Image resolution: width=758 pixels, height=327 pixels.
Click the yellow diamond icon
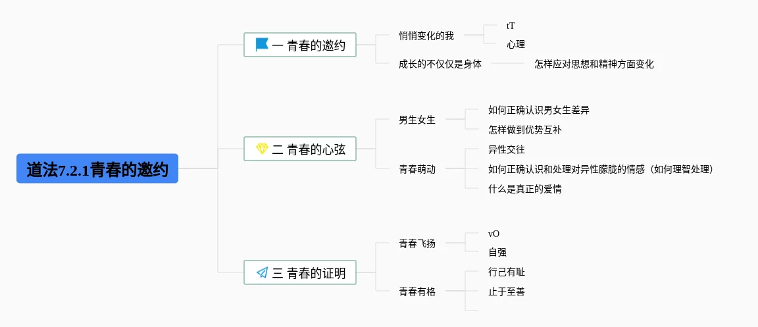click(x=262, y=149)
